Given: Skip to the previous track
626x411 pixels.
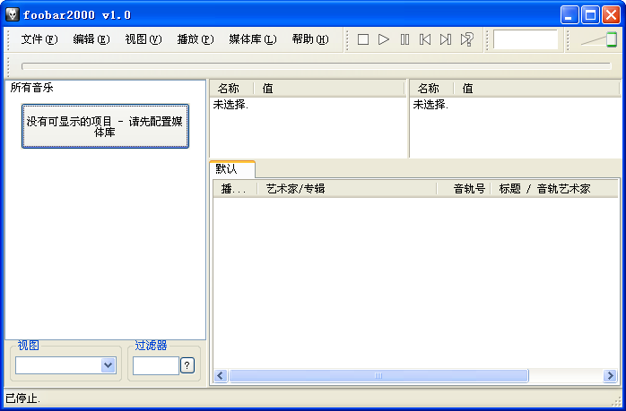Looking at the screenshot, I should click(425, 39).
